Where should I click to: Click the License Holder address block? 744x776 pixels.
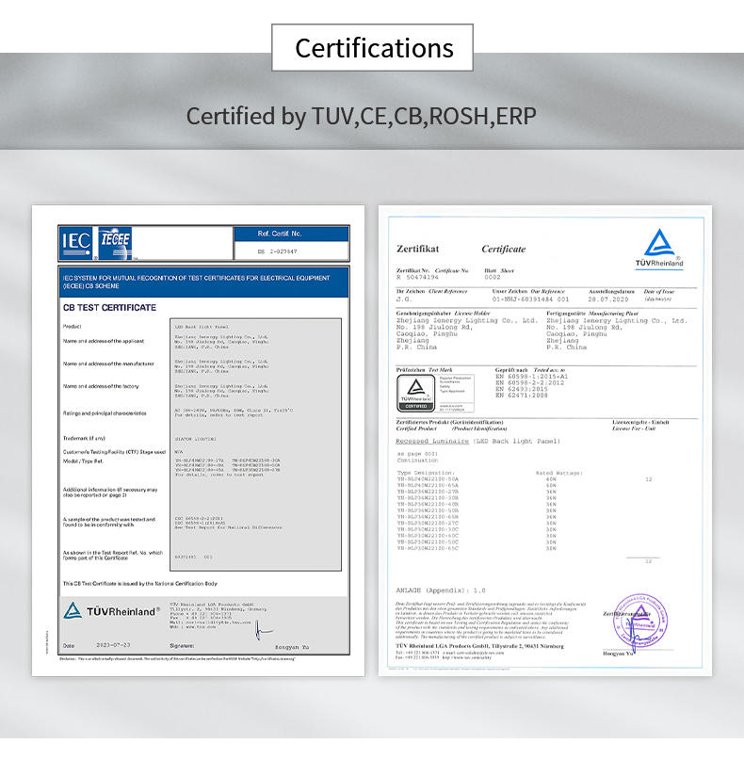(x=467, y=334)
